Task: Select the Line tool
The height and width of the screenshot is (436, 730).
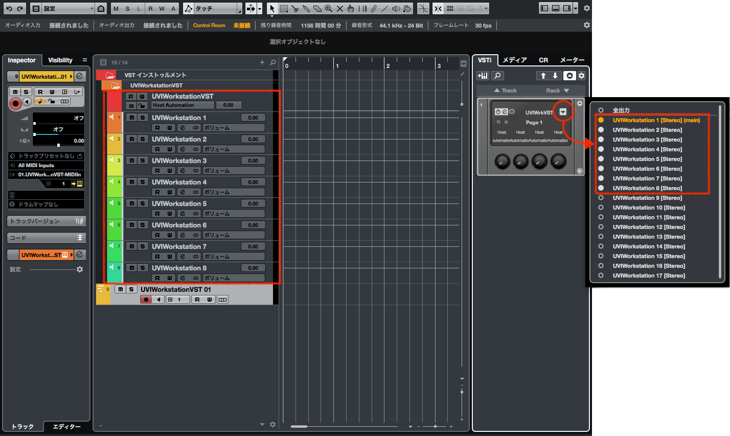Action: [384, 9]
